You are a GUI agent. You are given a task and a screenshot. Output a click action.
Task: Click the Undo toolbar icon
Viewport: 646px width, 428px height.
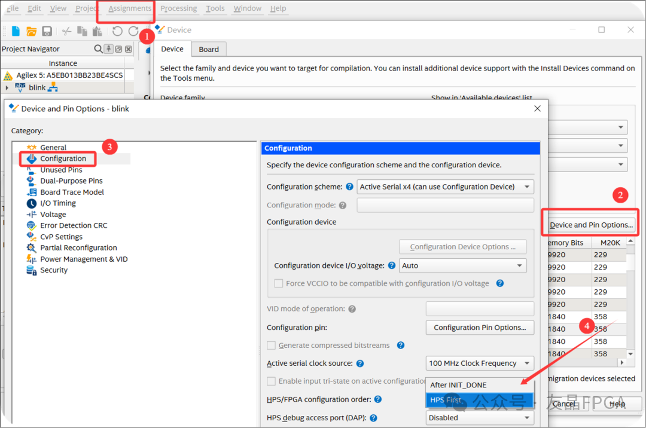117,31
